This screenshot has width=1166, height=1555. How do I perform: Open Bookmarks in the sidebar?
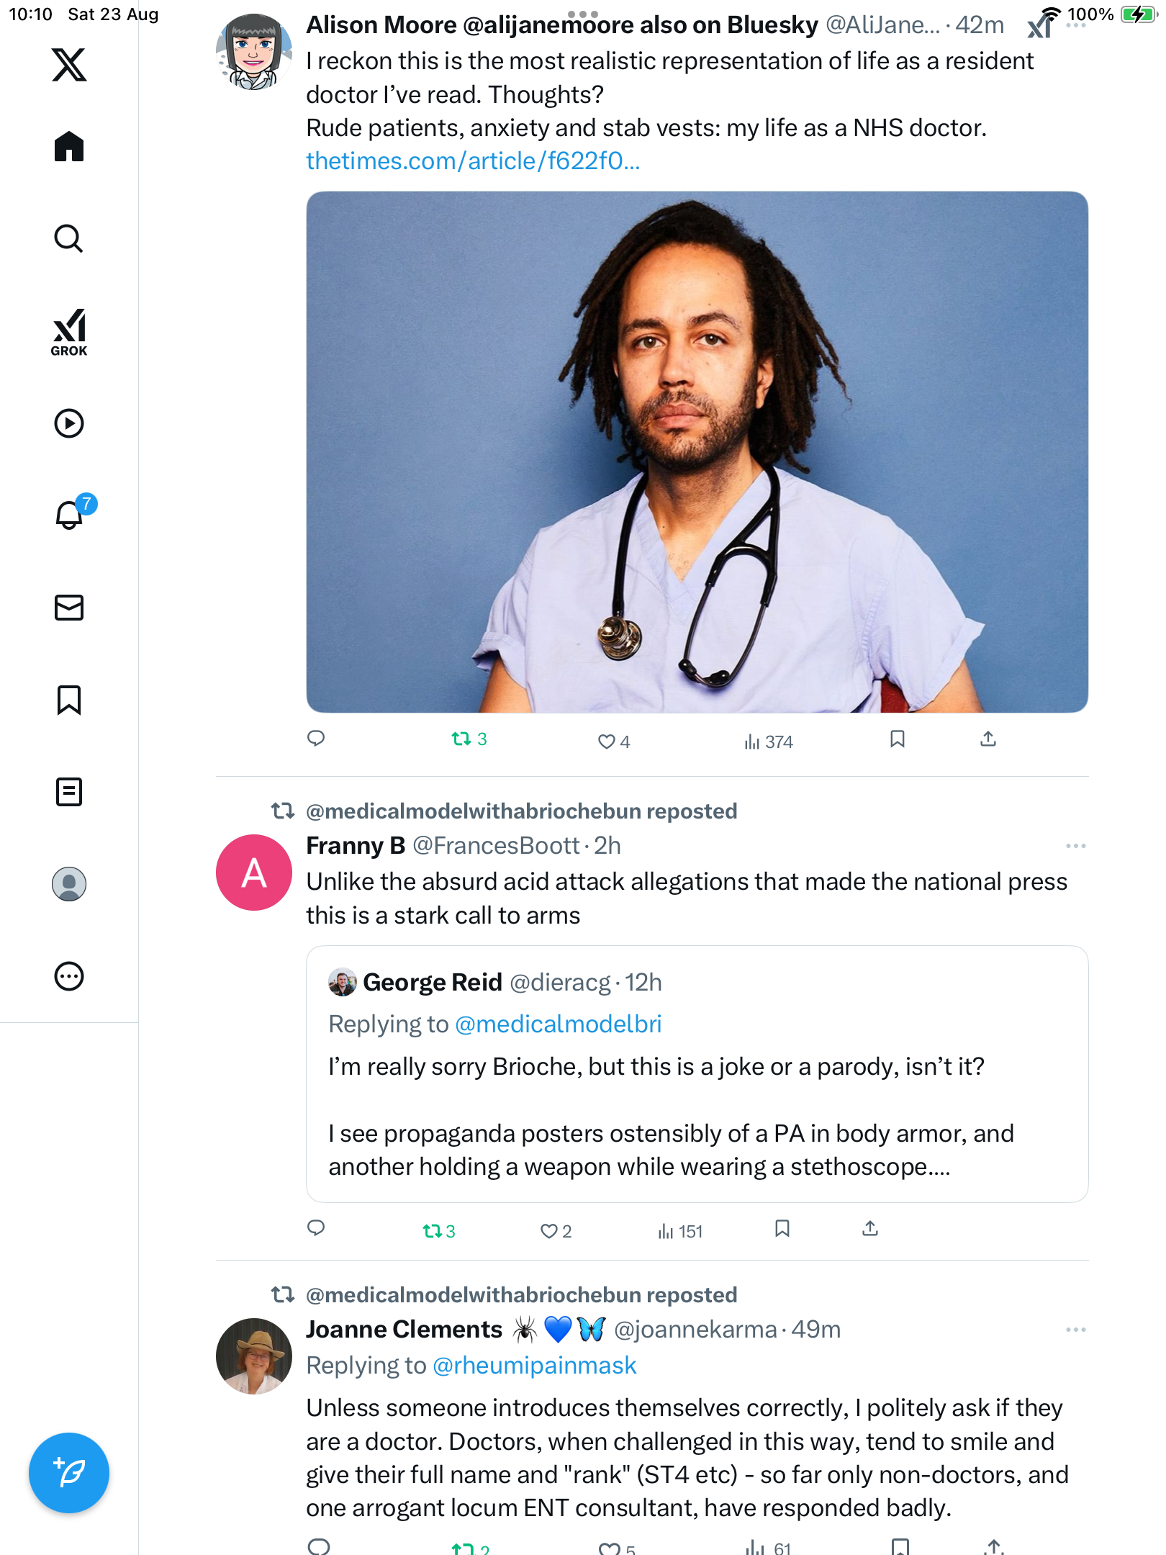pos(69,700)
